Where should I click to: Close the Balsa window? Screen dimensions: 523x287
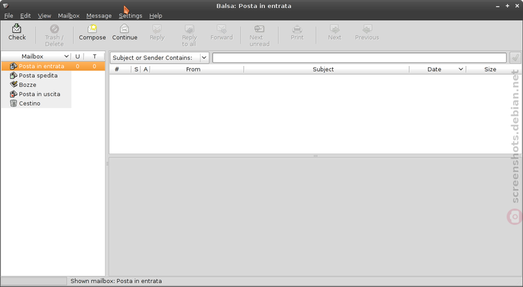517,6
